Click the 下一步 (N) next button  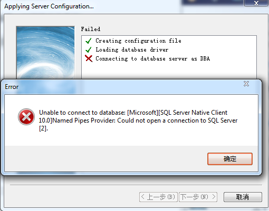pos(198,197)
